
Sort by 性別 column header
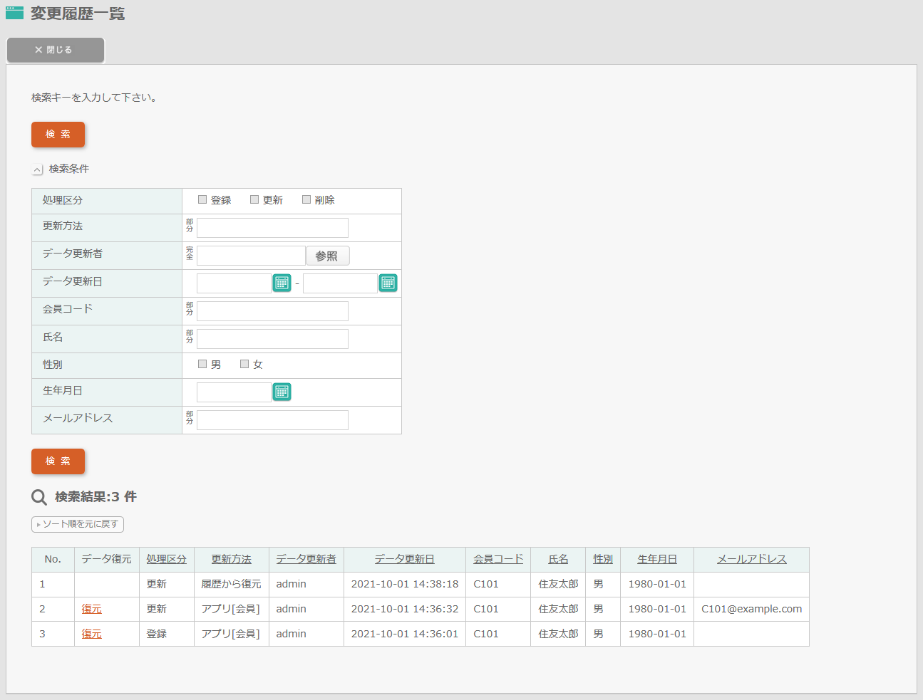tap(603, 559)
